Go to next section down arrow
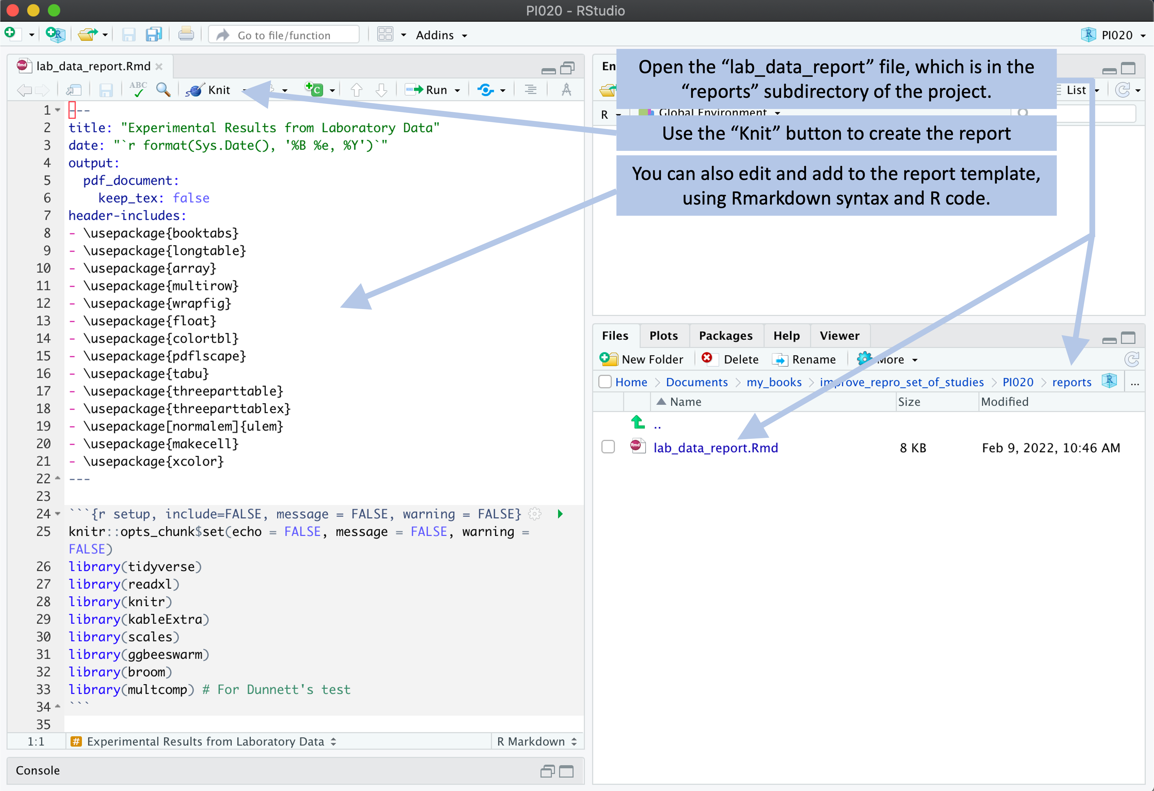This screenshot has width=1154, height=791. [x=381, y=90]
